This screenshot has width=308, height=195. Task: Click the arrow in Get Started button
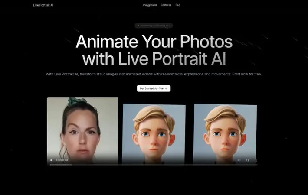tap(166, 88)
